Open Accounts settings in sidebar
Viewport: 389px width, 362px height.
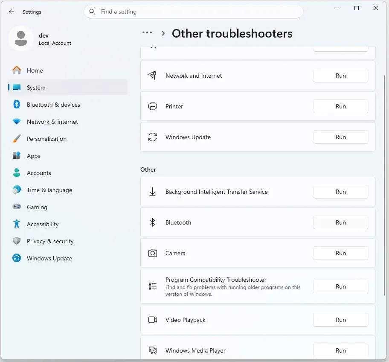pyautogui.click(x=68, y=173)
